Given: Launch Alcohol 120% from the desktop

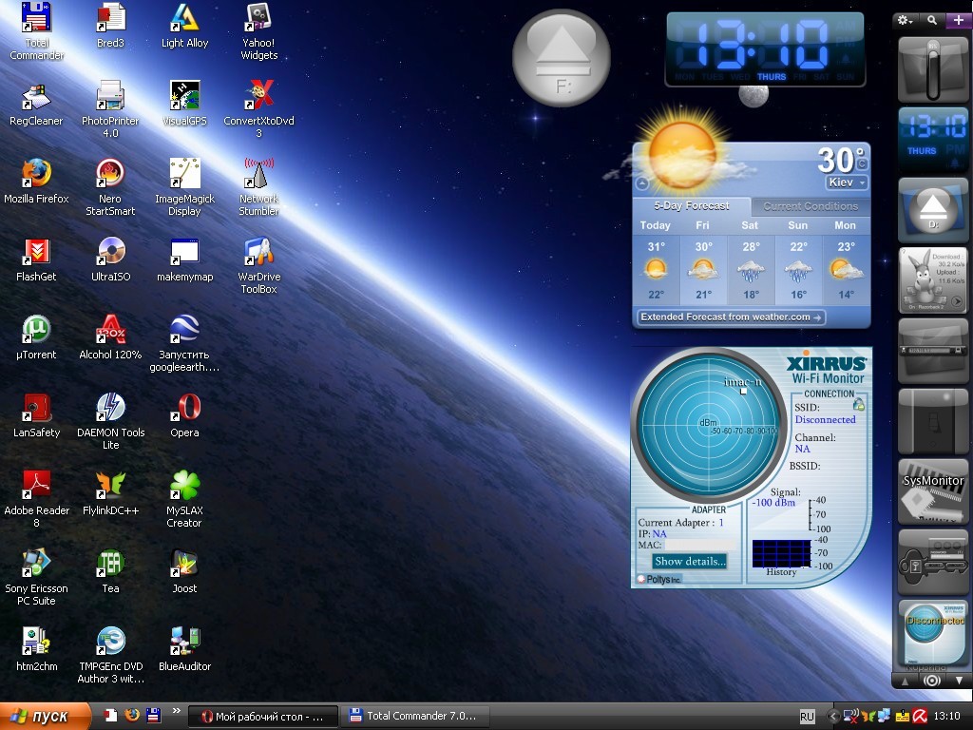Looking at the screenshot, I should click(x=110, y=330).
